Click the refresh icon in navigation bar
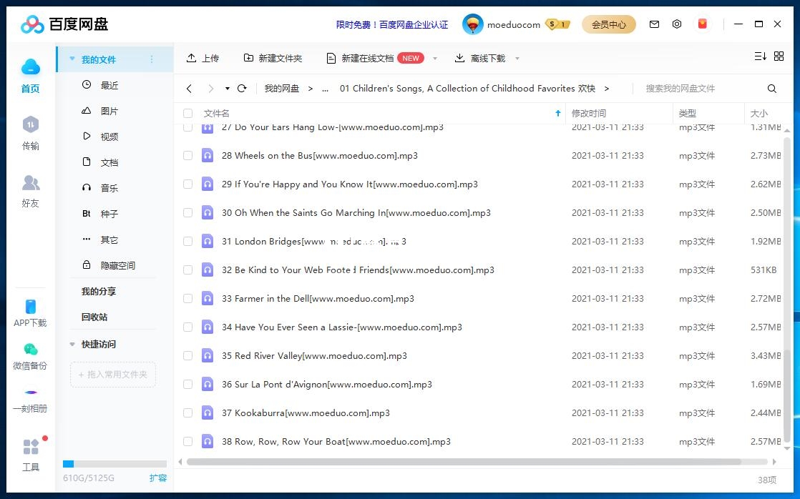This screenshot has width=800, height=499. click(x=242, y=89)
